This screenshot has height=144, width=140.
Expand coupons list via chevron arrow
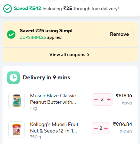coord(88,55)
